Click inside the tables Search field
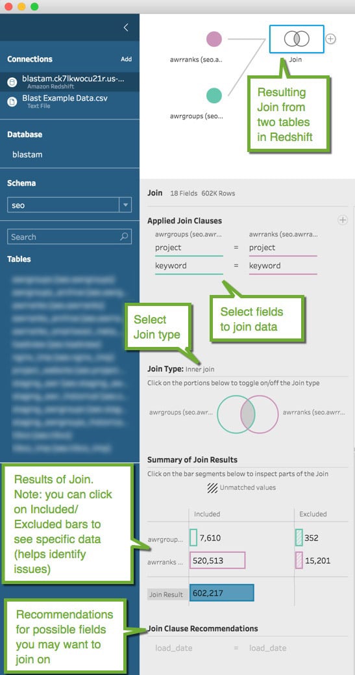This screenshot has width=355, height=675. (x=64, y=236)
